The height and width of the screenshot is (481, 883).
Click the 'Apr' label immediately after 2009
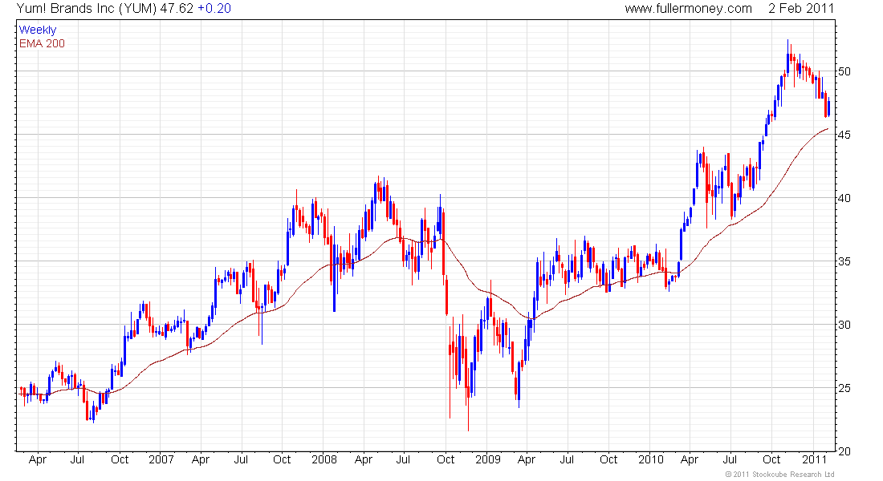527,459
